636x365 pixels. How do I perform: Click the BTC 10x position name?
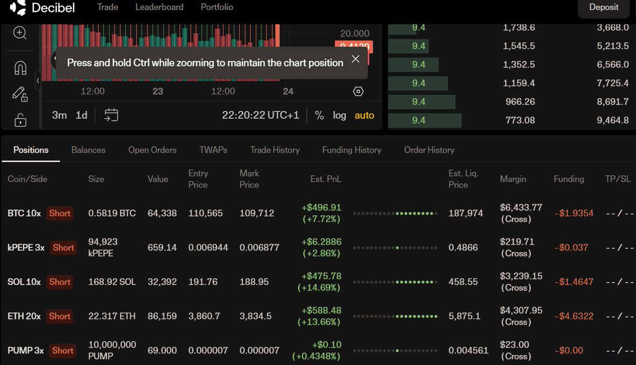pyautogui.click(x=24, y=213)
